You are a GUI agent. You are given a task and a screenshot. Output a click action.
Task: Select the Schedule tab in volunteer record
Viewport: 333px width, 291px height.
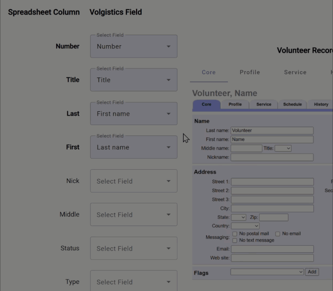pos(292,105)
